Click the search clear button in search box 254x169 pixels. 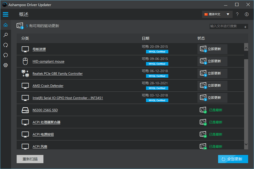[245, 27]
